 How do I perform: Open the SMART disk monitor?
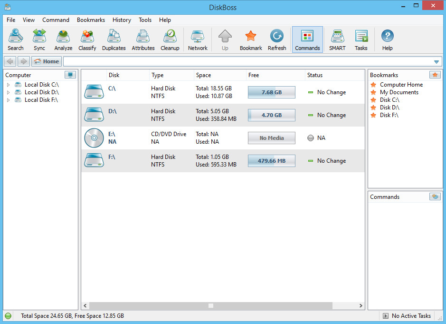point(337,39)
